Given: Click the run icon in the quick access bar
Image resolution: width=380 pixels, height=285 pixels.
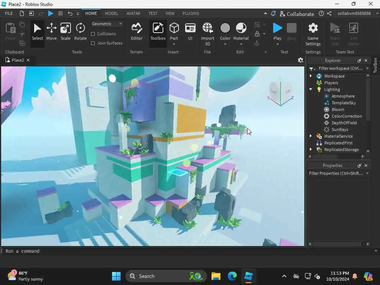Looking at the screenshot, I should (50, 14).
